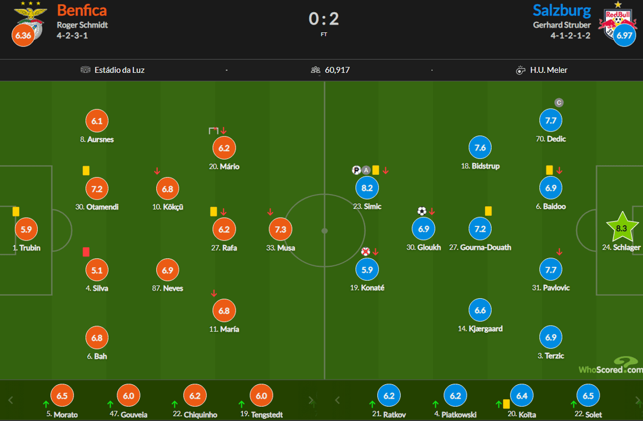Click the penalty scored icon above Simic
Viewport: 643px width, 421px height.
[356, 170]
